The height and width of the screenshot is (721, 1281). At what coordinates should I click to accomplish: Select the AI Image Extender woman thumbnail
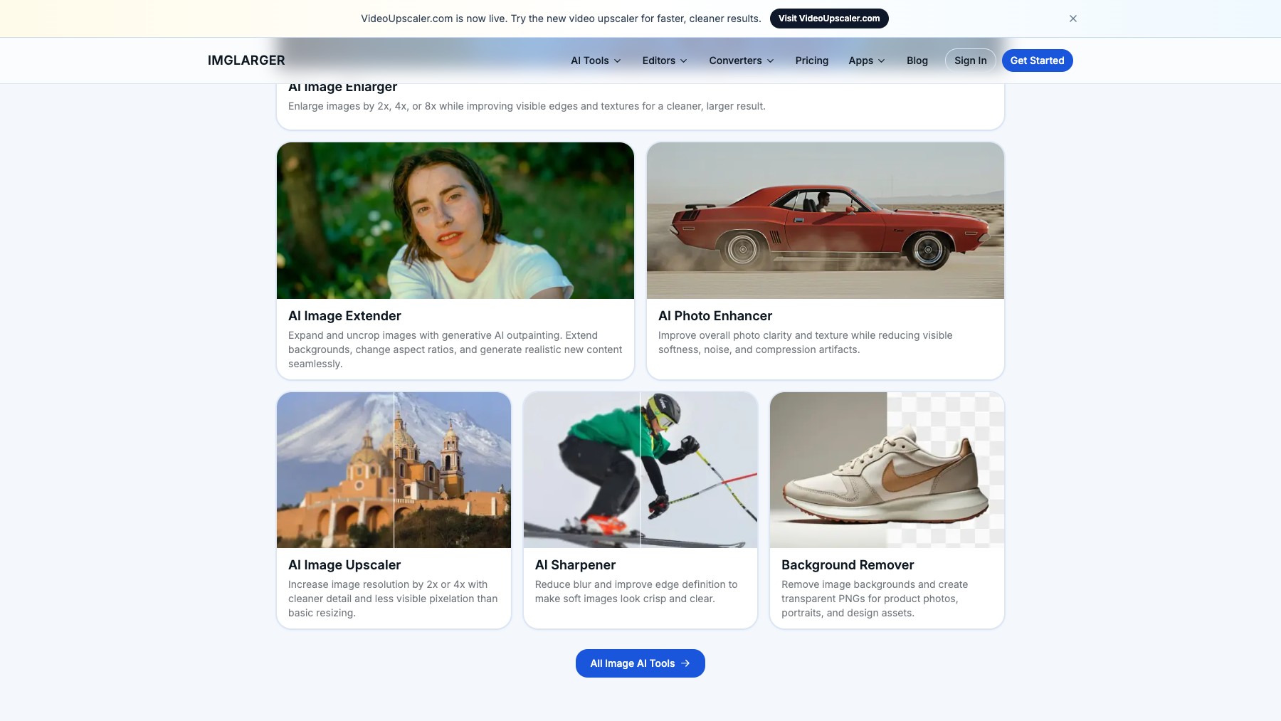pos(455,221)
